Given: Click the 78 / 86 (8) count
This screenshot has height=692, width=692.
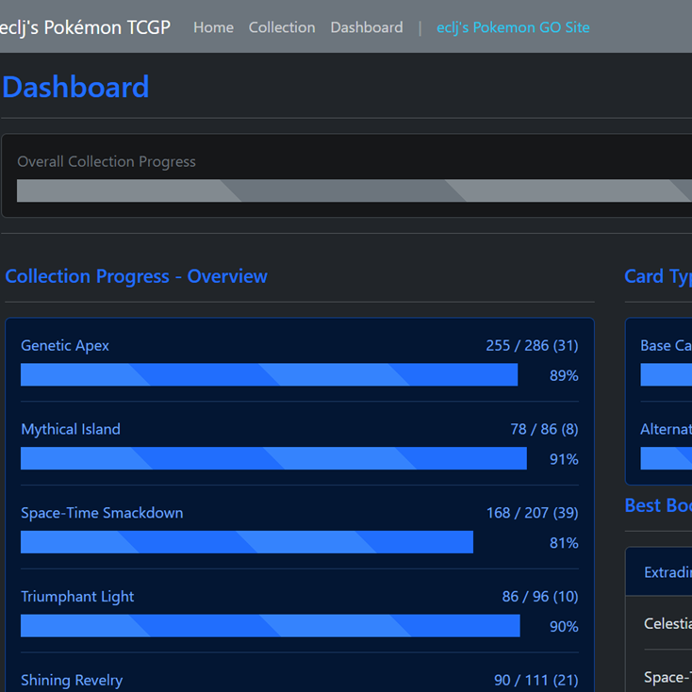Looking at the screenshot, I should click(545, 429).
